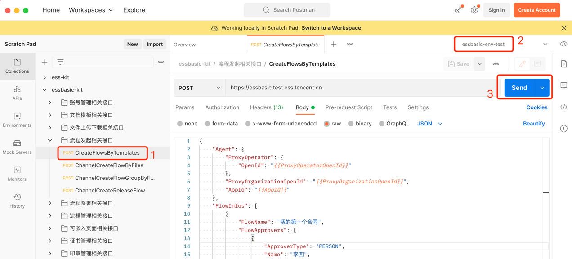
Task: Open the JSON format dropdown
Action: (x=430, y=124)
